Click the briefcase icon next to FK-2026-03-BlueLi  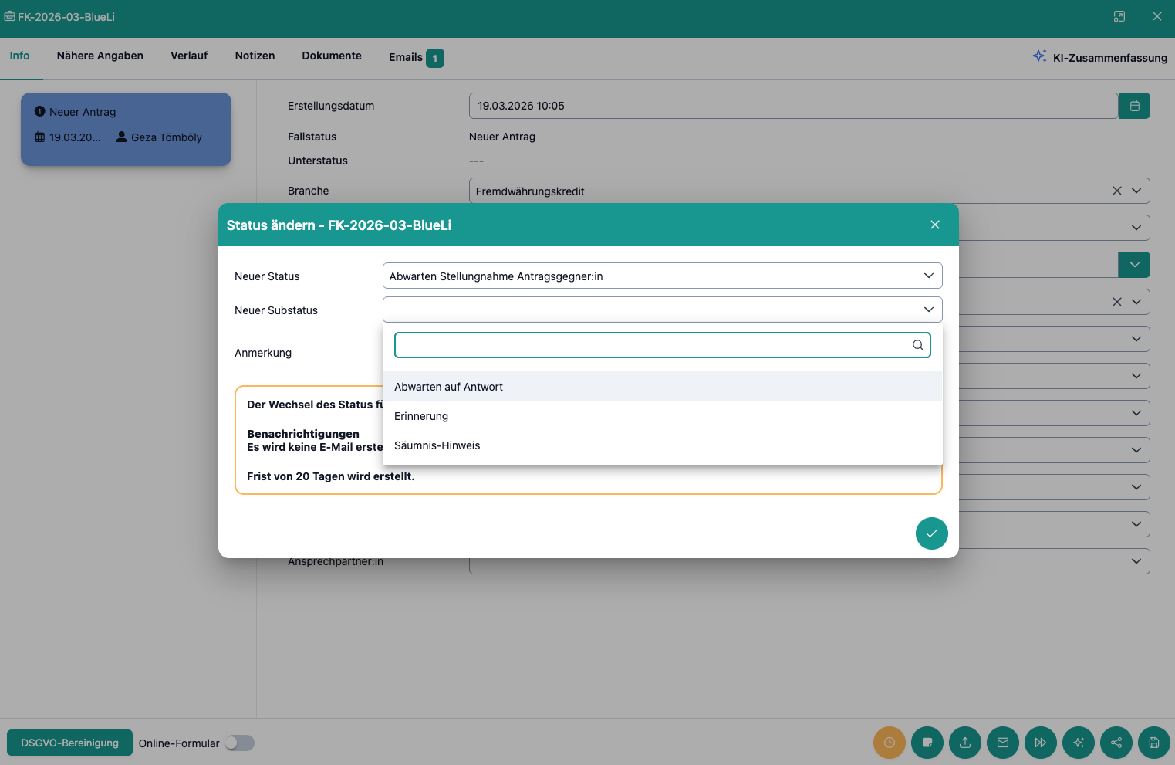(x=9, y=16)
